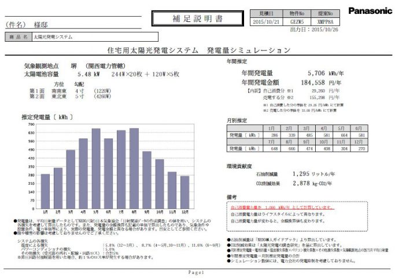This screenshot has height=278, width=395.
Task: Click the 補足説明書 title box
Action: 198,19
